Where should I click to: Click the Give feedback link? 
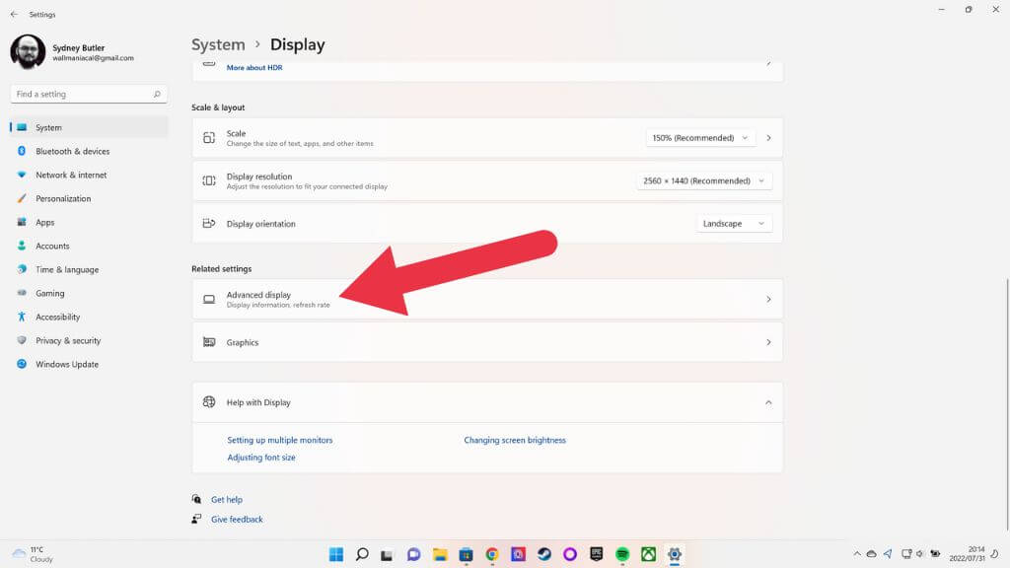click(x=235, y=519)
